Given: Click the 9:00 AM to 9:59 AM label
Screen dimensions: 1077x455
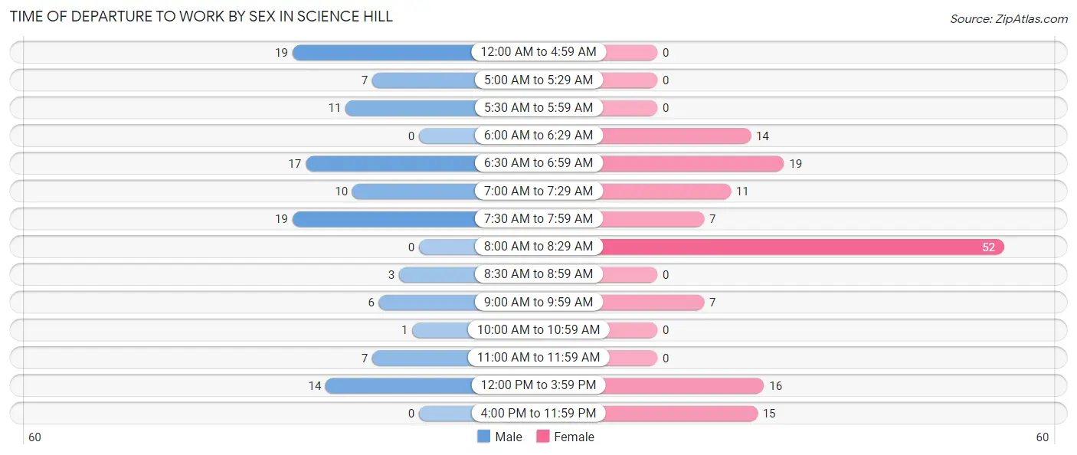Looking at the screenshot, I should (538, 302).
